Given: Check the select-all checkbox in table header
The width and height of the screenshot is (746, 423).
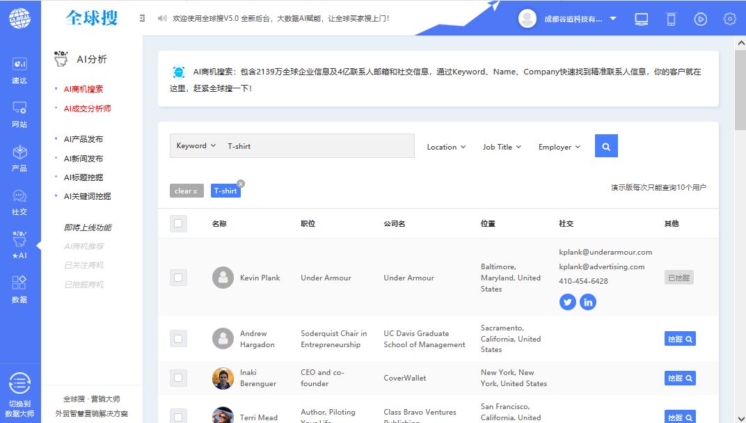Looking at the screenshot, I should [178, 223].
